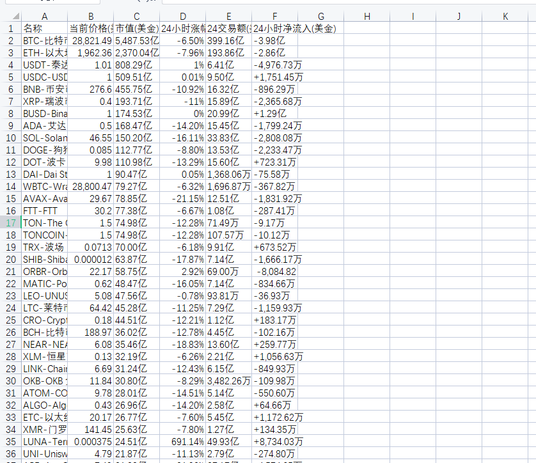Click SHIB price 0.000012
This screenshot has height=463, width=536.
click(91, 260)
